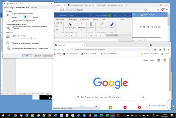Image resolution: width=176 pixels, height=118 pixels.
Task: Click the Zeigergeschwindigkeit speed slider thumb
Action: coord(25,17)
